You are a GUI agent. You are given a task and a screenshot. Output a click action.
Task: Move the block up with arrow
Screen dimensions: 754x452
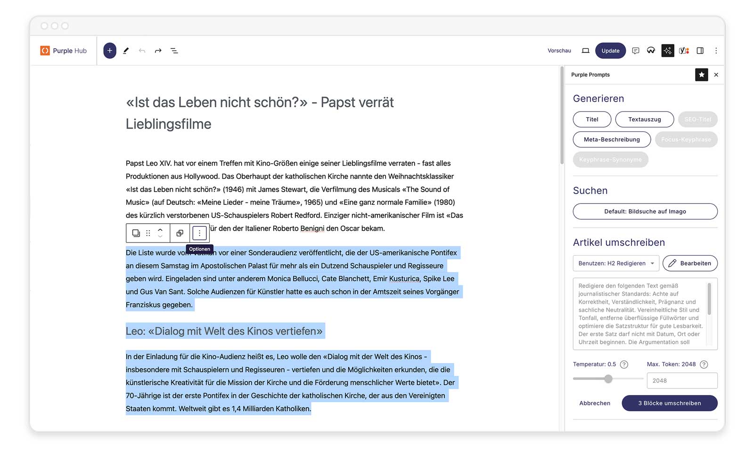160,229
